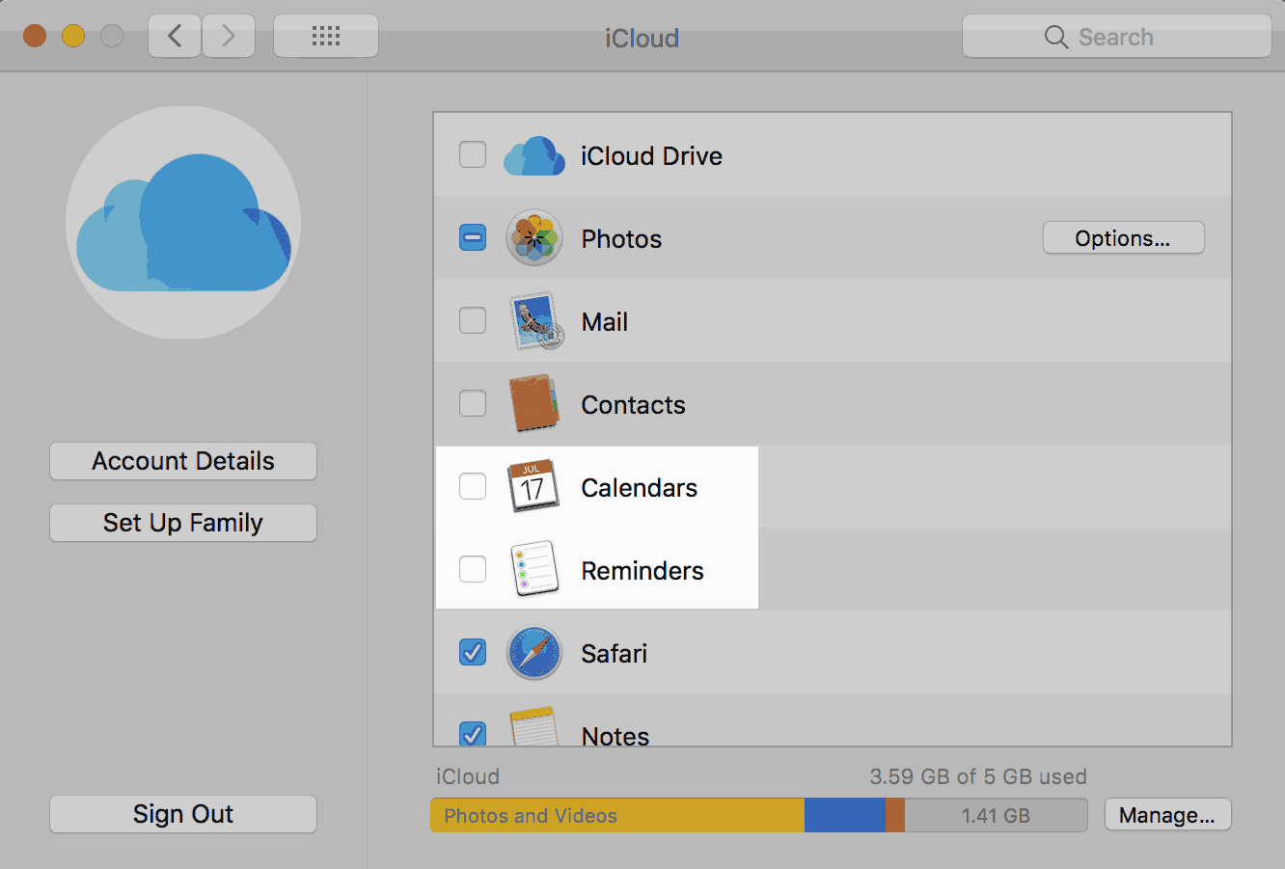Click the orange storage bar segment
1285x869 pixels.
click(x=894, y=816)
